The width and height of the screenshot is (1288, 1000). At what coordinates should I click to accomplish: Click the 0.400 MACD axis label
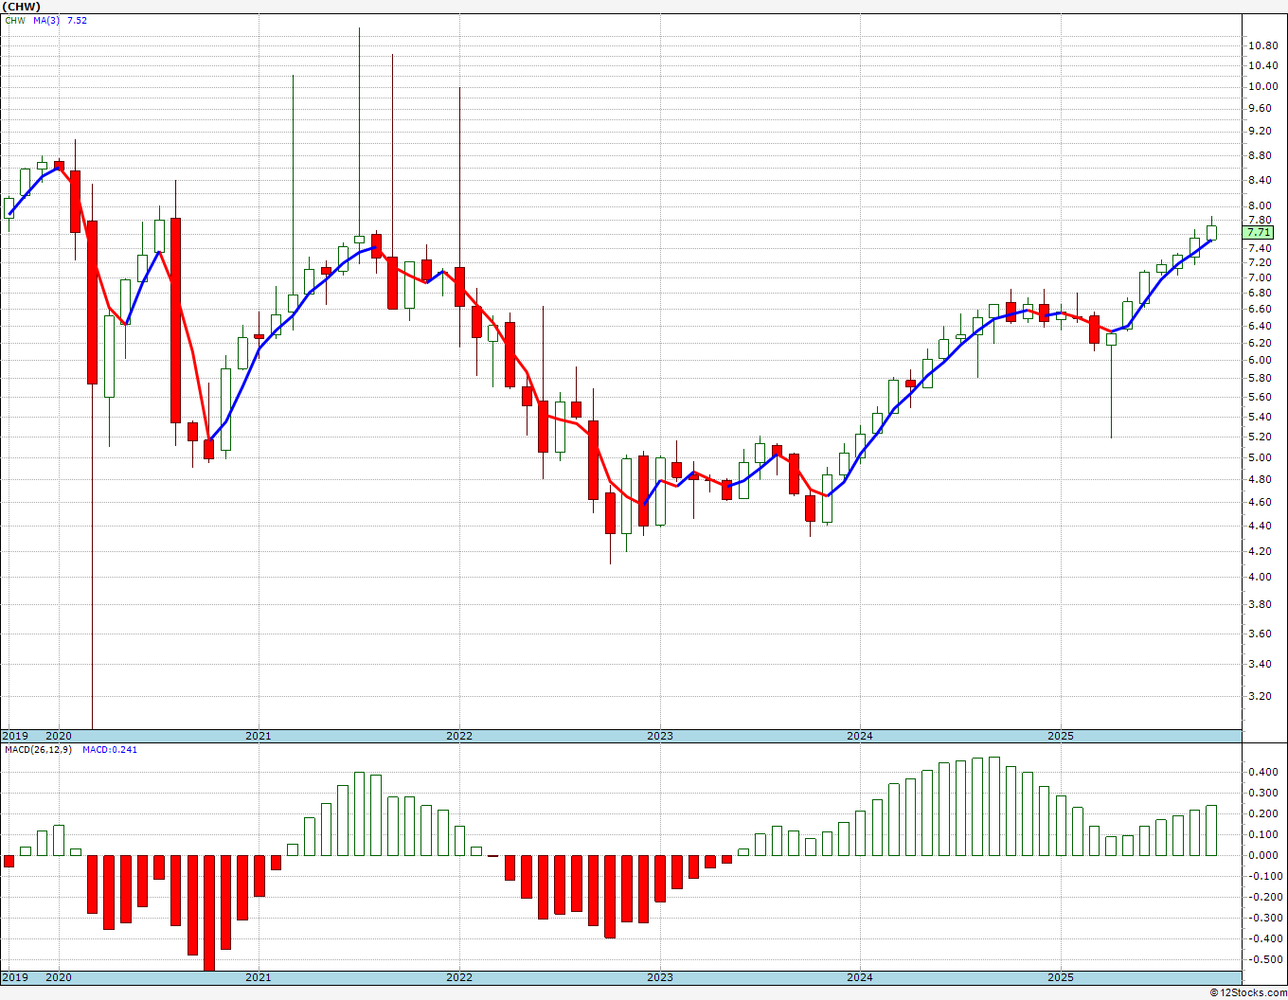click(1263, 772)
